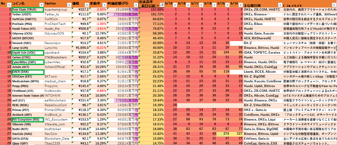Open the コイン名 column filter dropdown

pos(41,5)
